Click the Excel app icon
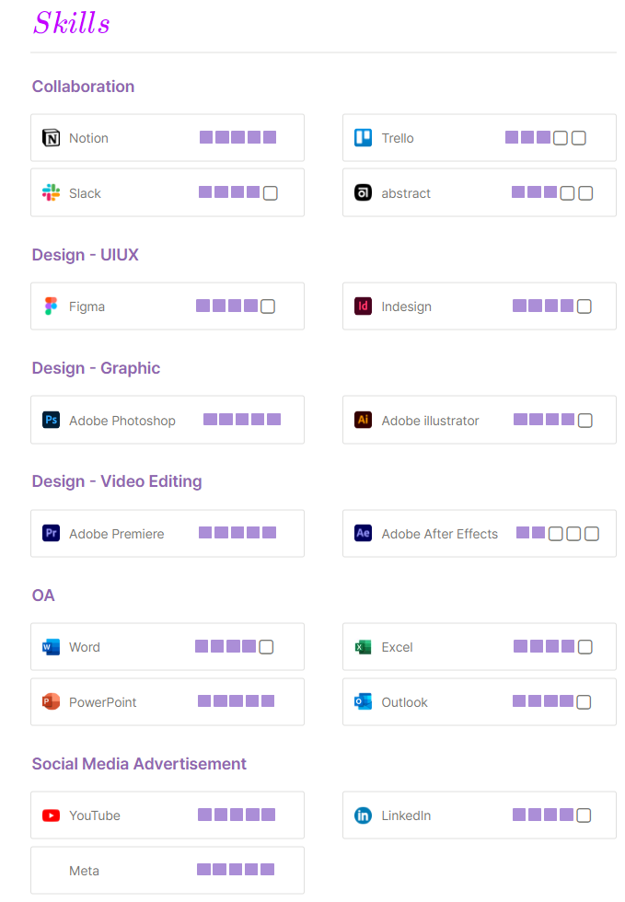 tap(364, 647)
